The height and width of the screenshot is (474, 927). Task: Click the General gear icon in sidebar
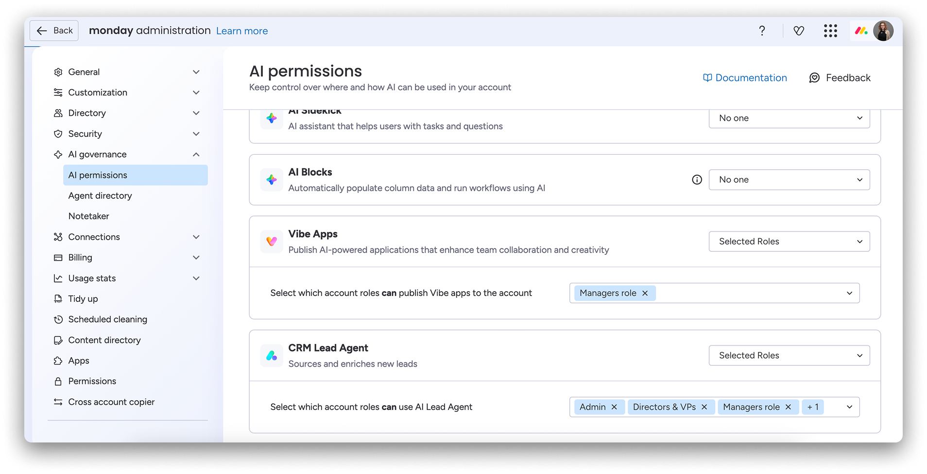(x=58, y=72)
